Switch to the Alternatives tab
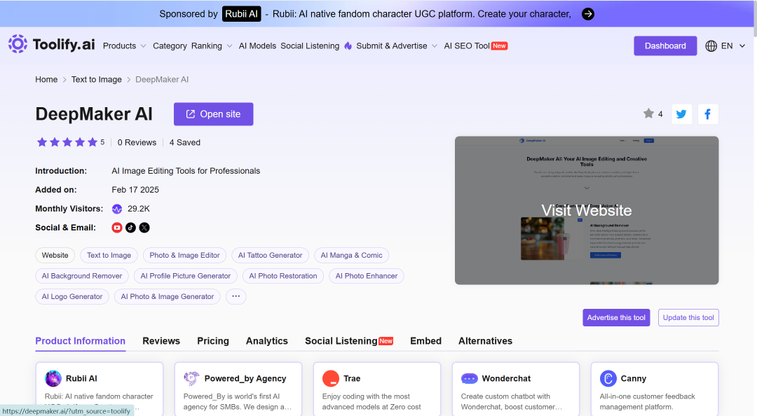757x416 pixels. (485, 341)
